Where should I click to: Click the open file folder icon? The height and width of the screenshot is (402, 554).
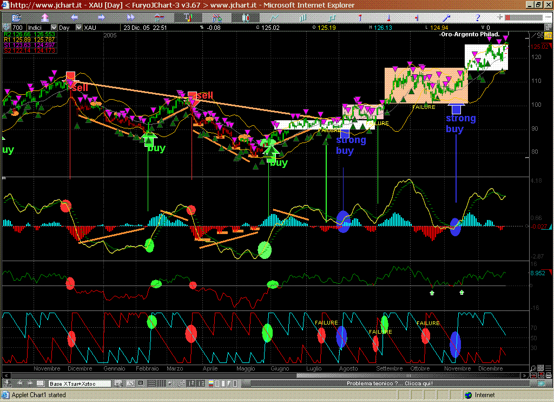point(16,17)
